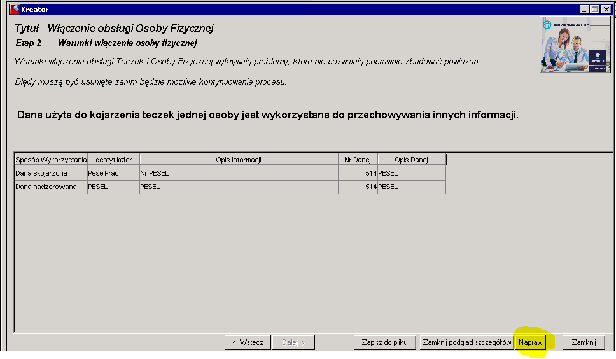Click the Nr PESEL description cell
The width and height of the screenshot is (616, 359).
point(239,173)
